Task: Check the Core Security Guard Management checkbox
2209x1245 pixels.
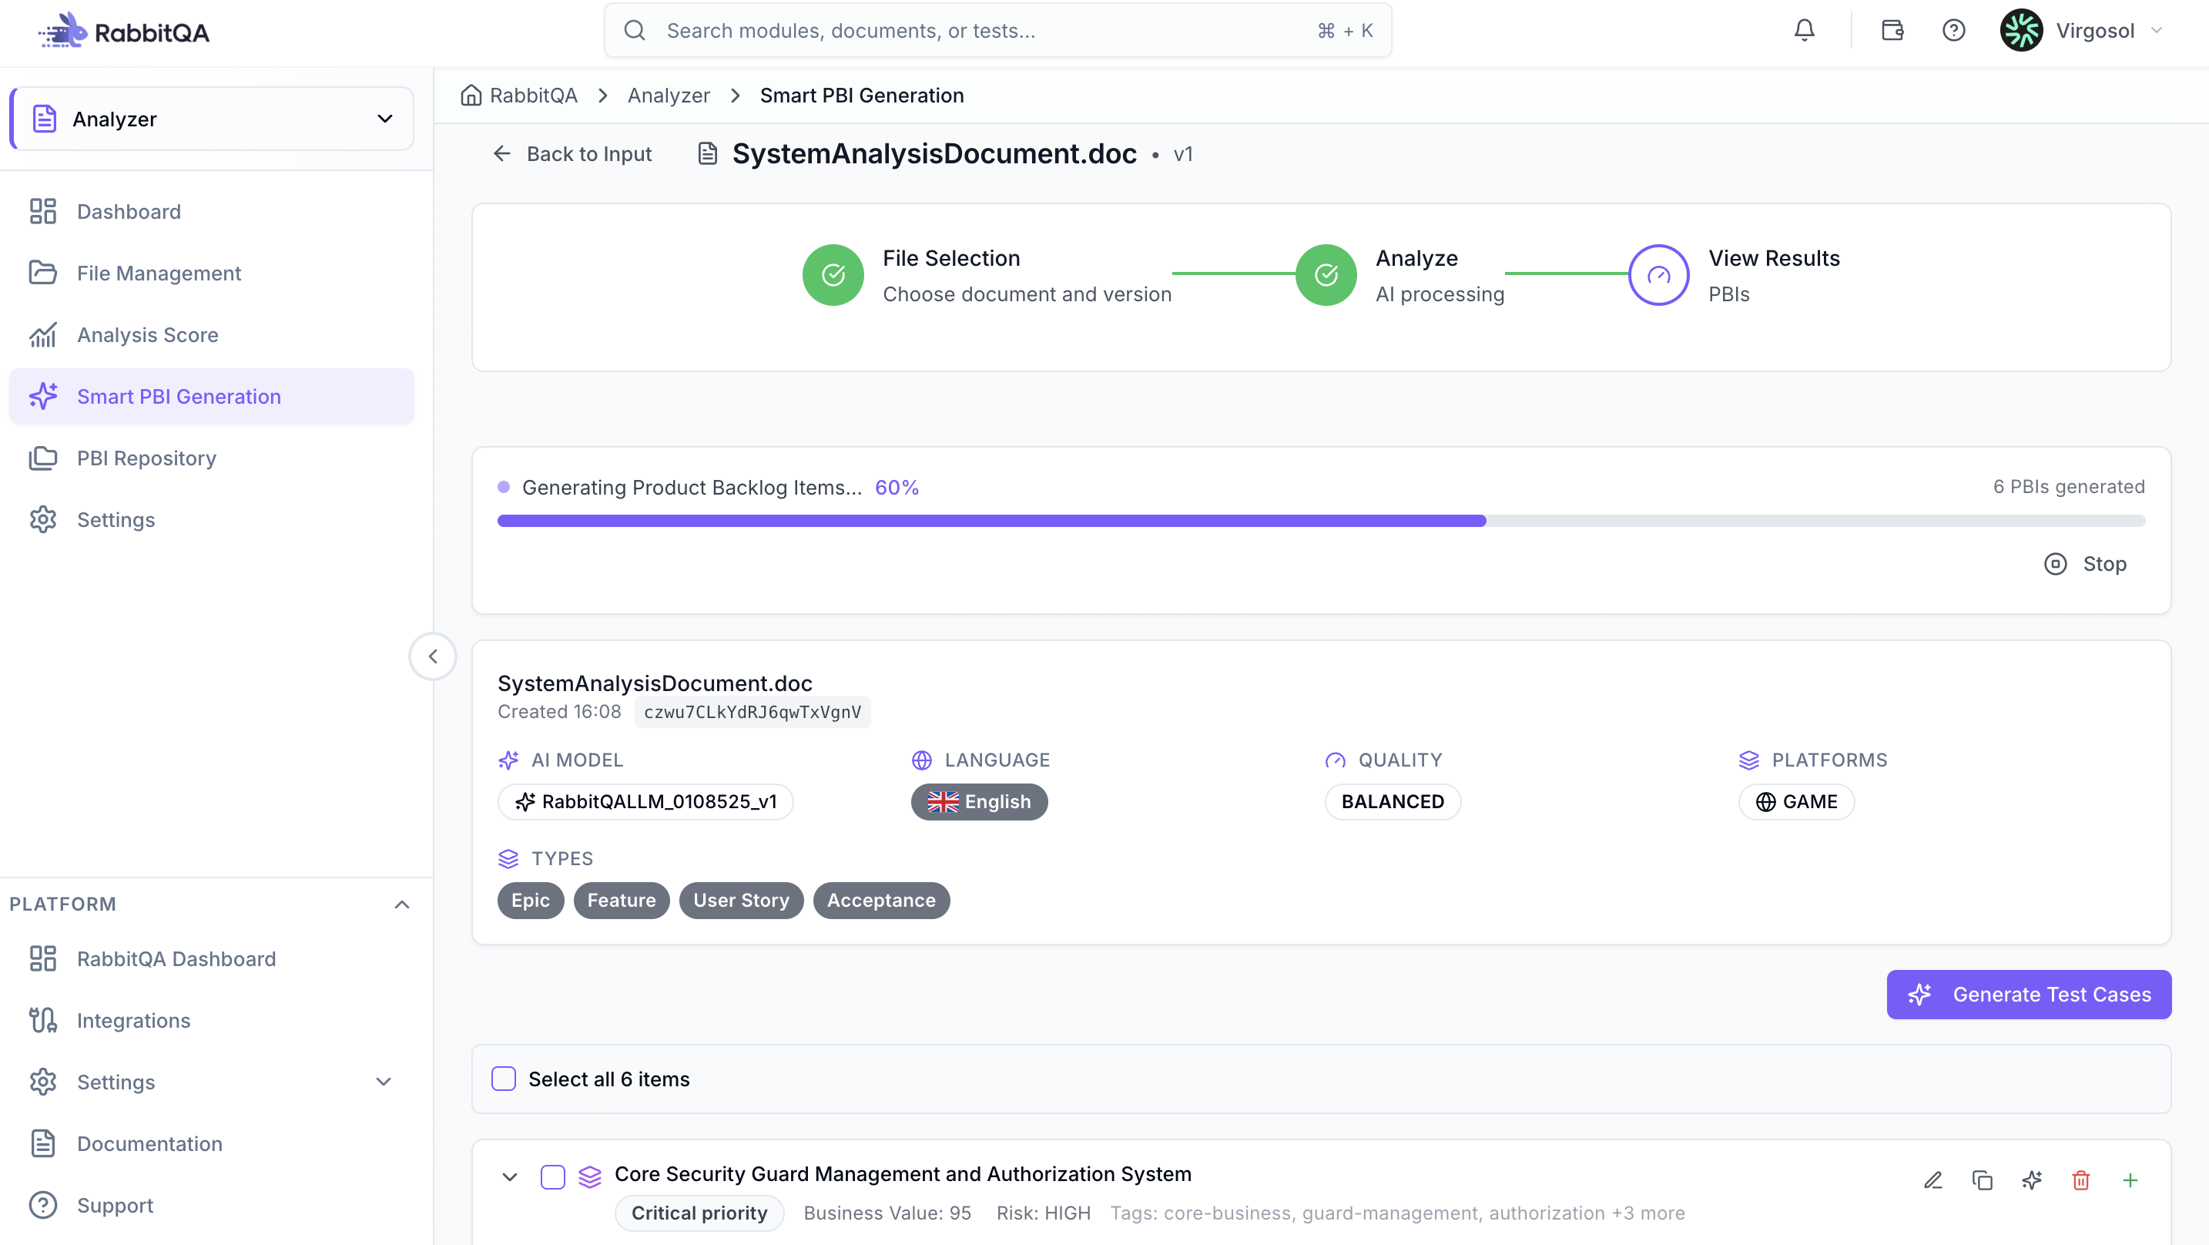Action: pos(552,1176)
